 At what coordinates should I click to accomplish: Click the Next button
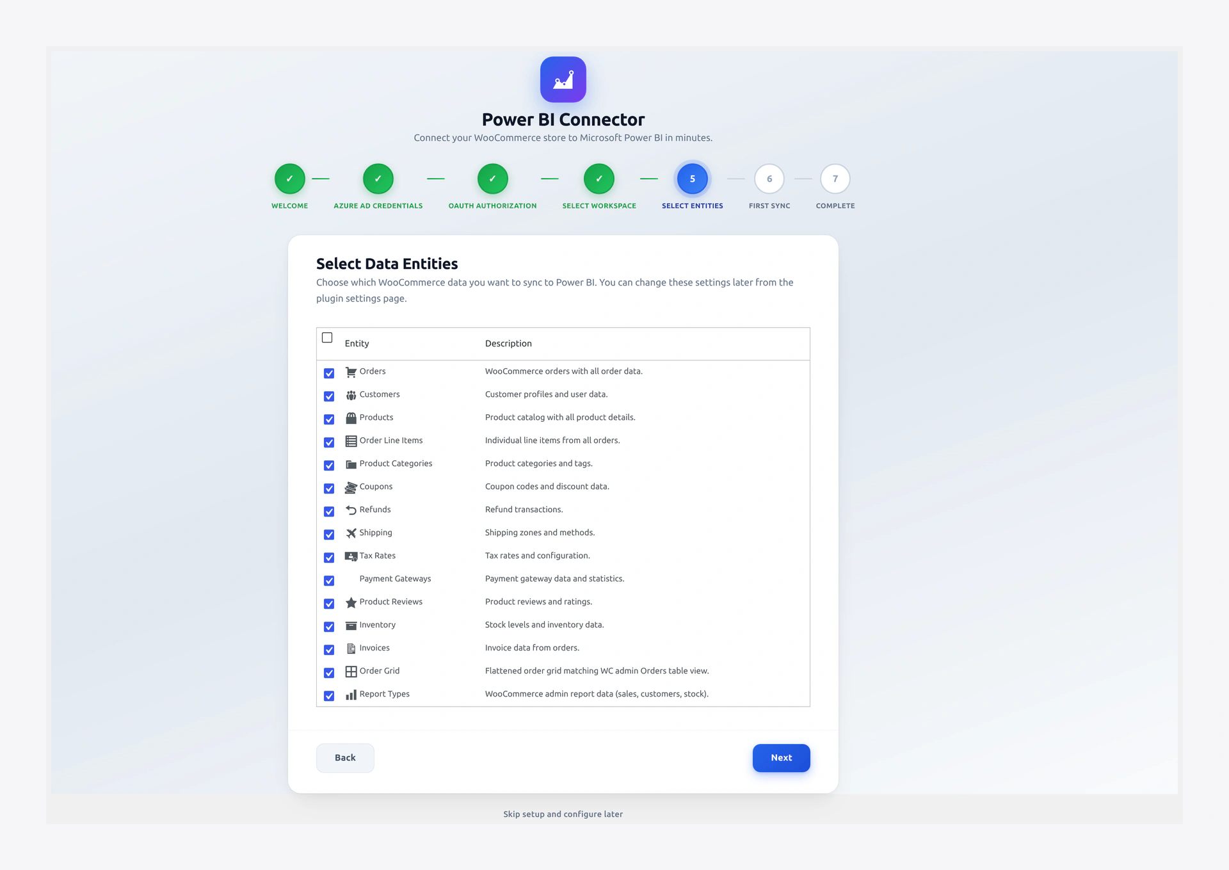click(x=782, y=758)
